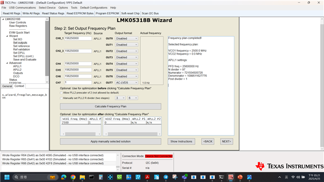
Task: Open the volume tray icon
Action: [x=298, y=177]
